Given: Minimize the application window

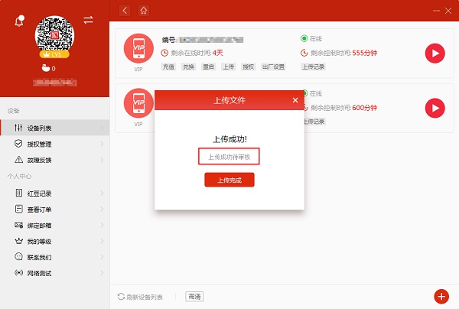Looking at the screenshot, I should click(436, 11).
